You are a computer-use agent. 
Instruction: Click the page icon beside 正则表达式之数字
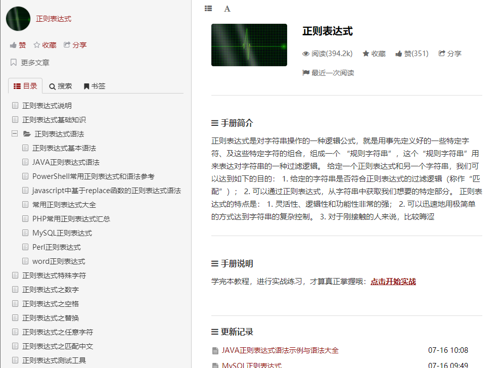15,290
